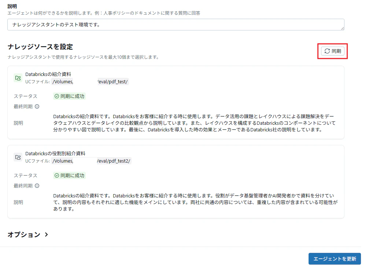Viewport: 365px width, 269px height.
Task: Click the folder icon on Databricksの紹介資料 card
Action: coord(18,78)
